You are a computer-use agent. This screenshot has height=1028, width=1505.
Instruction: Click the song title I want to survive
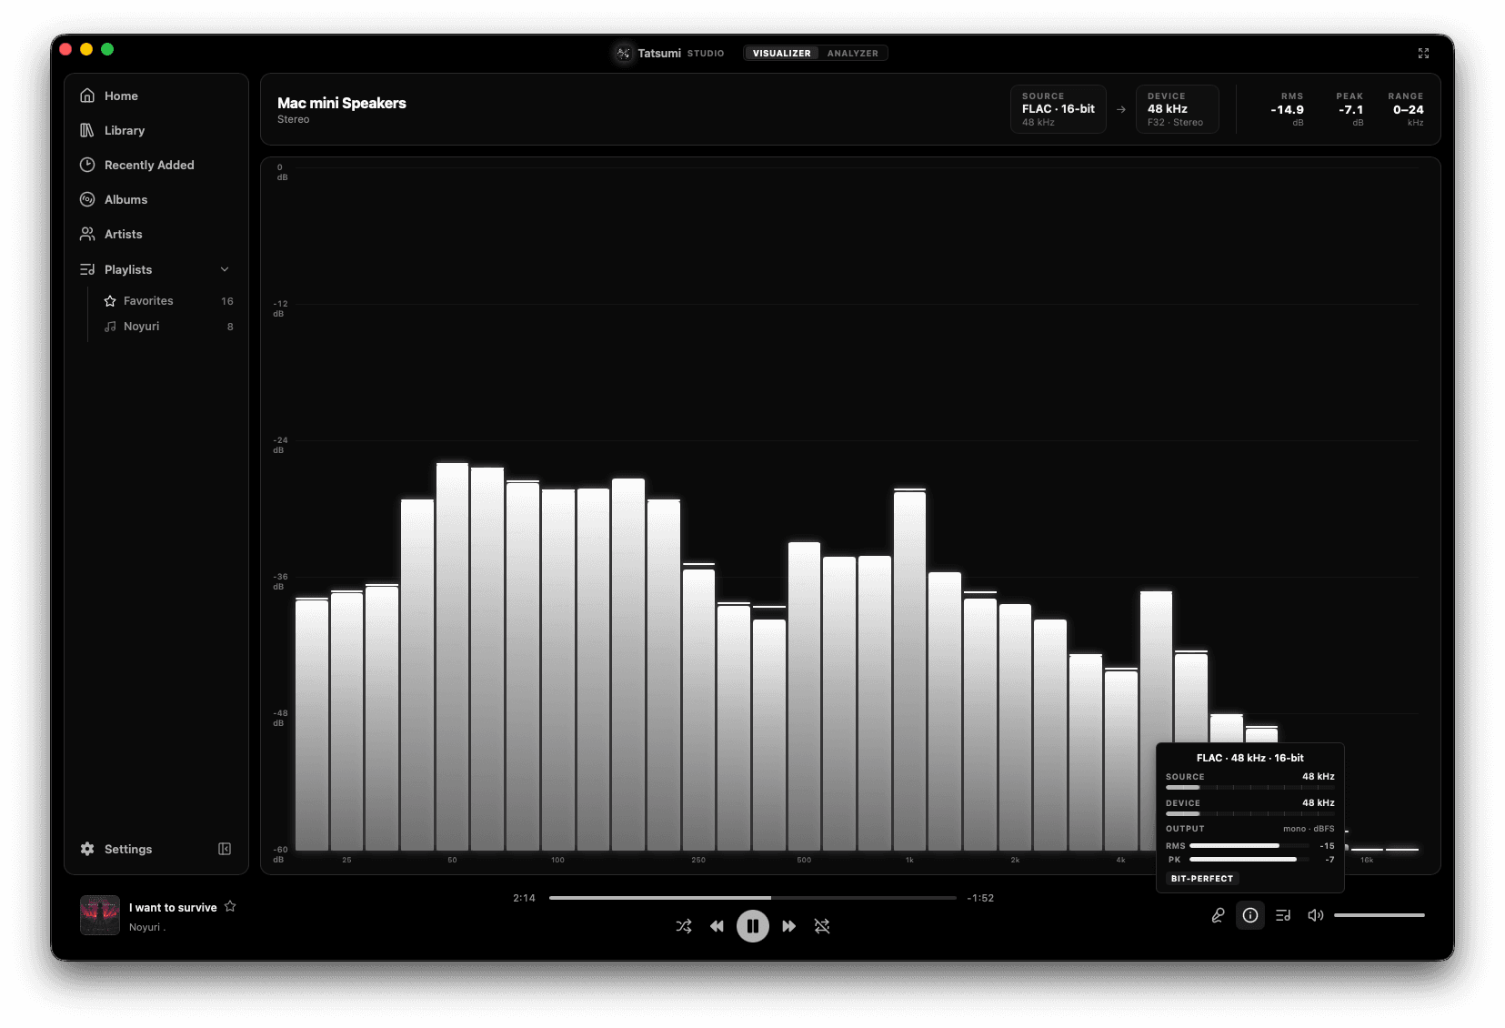(173, 908)
